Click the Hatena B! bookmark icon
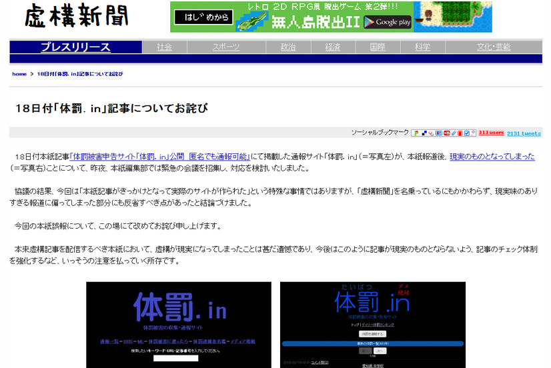The height and width of the screenshot is (368, 551). point(439,133)
